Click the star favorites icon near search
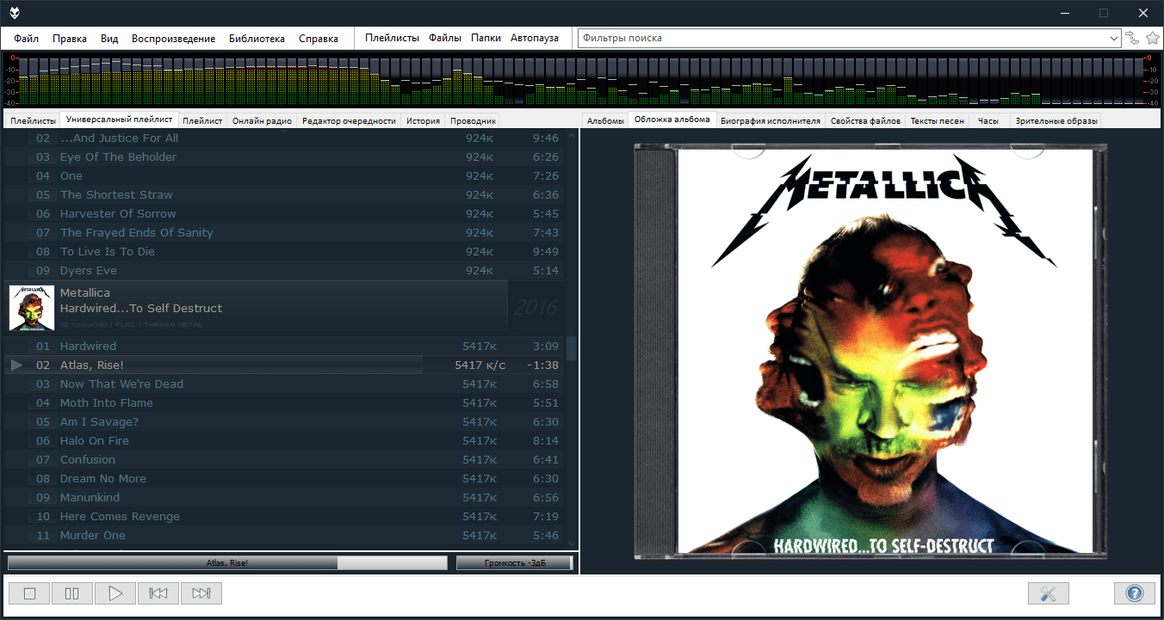Image resolution: width=1164 pixels, height=620 pixels. (x=1153, y=38)
